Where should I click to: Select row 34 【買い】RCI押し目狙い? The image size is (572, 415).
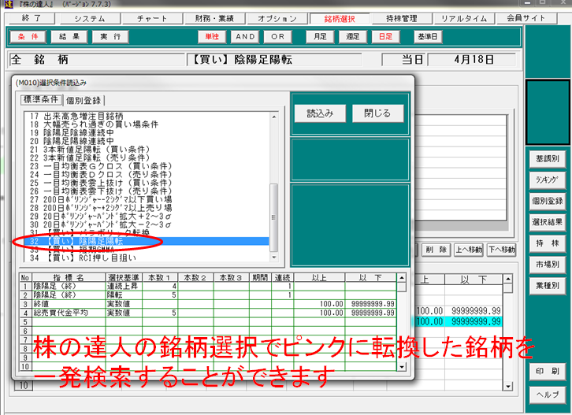pos(147,258)
